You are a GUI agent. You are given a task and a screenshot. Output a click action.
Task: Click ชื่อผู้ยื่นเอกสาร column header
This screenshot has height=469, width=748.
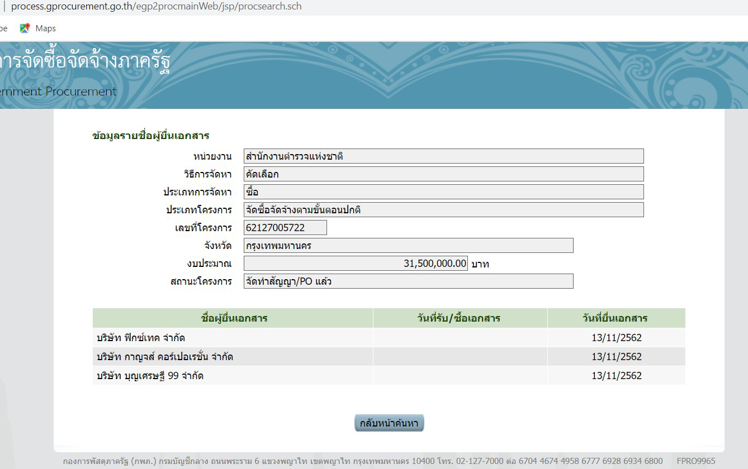point(233,318)
